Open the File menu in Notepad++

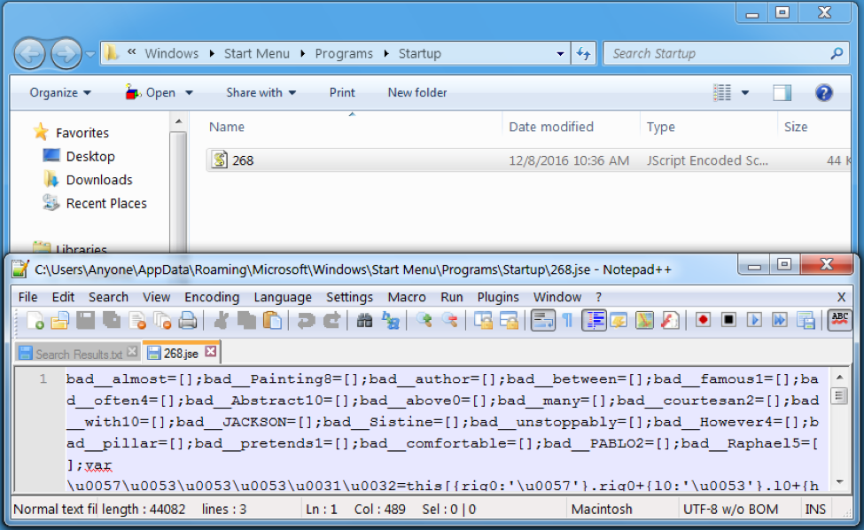pos(27,297)
